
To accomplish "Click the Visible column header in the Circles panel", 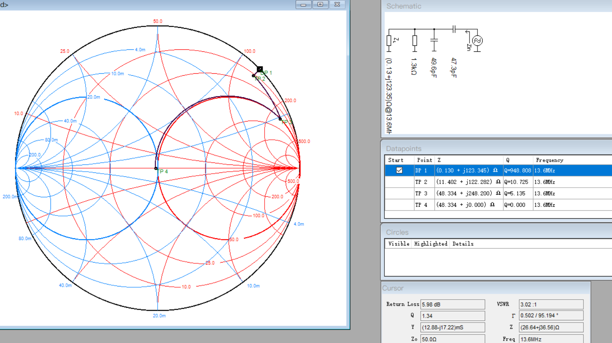I will click(398, 243).
